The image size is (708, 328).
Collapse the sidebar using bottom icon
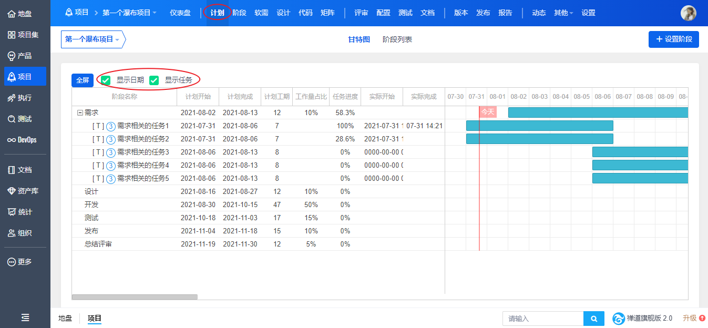pyautogui.click(x=25, y=317)
